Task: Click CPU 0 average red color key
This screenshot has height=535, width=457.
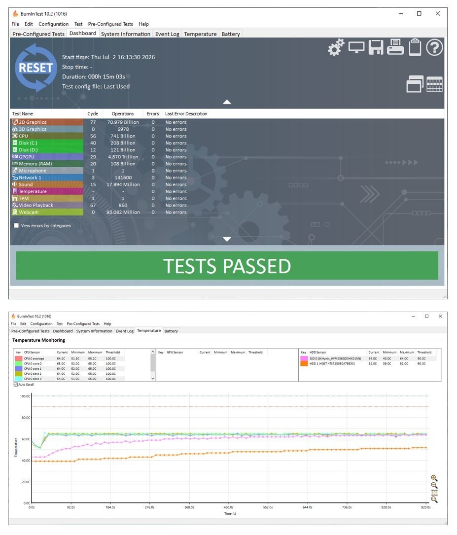Action: [18, 358]
